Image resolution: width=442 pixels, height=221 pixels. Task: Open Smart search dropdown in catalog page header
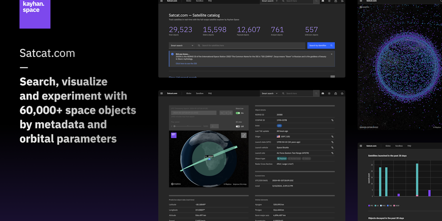269,1
